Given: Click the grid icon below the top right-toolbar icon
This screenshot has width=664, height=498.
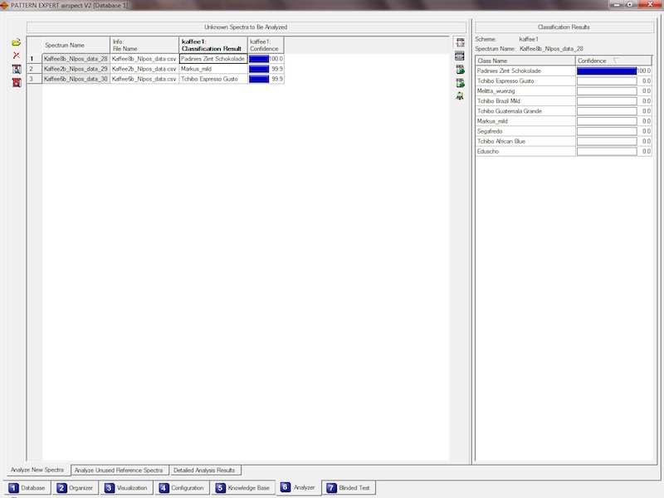Looking at the screenshot, I should [460, 56].
